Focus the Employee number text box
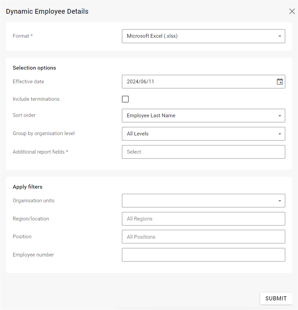The width and height of the screenshot is (298, 310). (203, 255)
